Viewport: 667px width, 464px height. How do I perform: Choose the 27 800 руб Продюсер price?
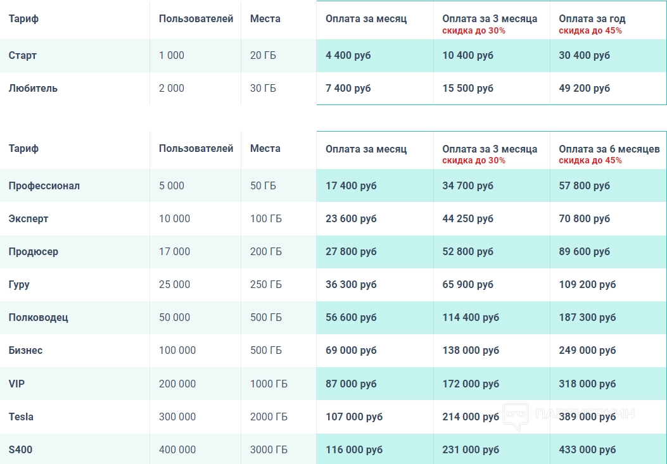coord(351,252)
